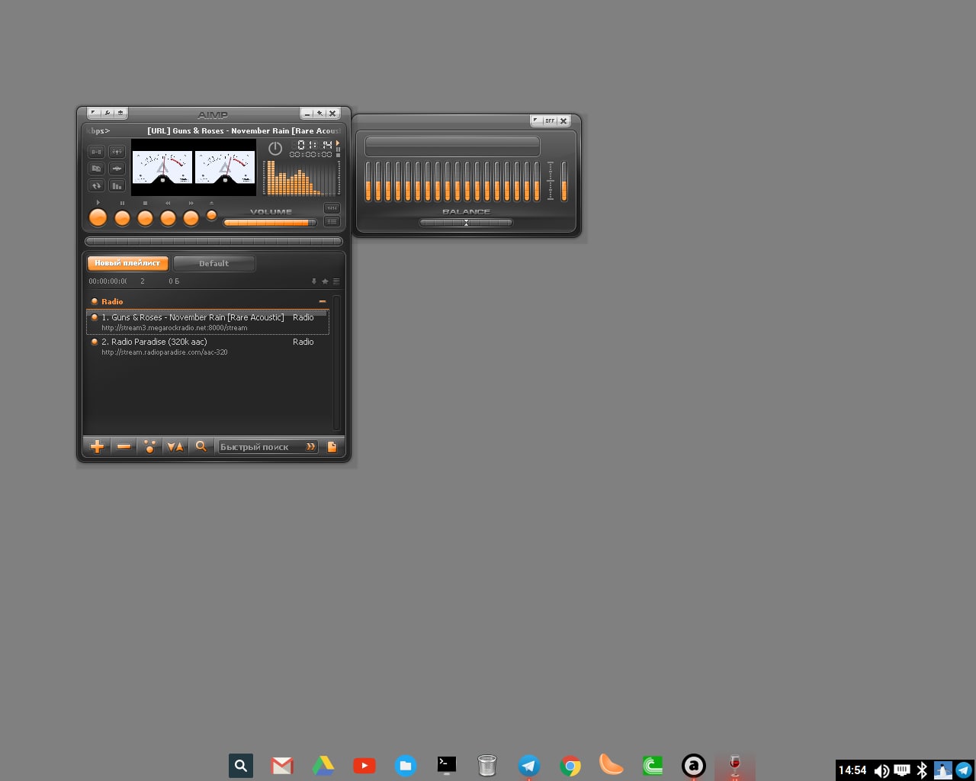The width and height of the screenshot is (976, 781).
Task: Click the power icon beside the timer
Action: point(275,149)
